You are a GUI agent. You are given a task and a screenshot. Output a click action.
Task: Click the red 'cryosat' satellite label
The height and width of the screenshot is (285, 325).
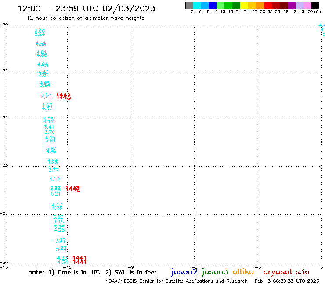pyautogui.click(x=278, y=272)
